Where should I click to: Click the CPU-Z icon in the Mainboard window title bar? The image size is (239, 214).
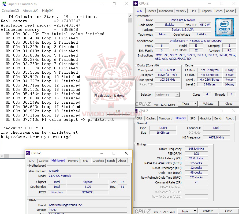click(28, 153)
